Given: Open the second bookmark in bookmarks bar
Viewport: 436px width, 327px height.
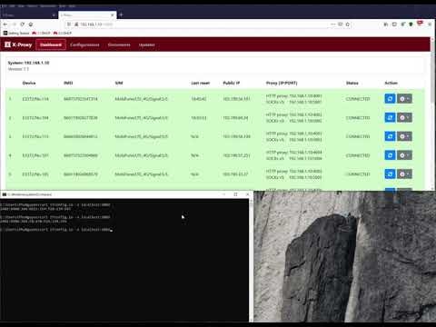Looking at the screenshot, I should click(41, 33).
